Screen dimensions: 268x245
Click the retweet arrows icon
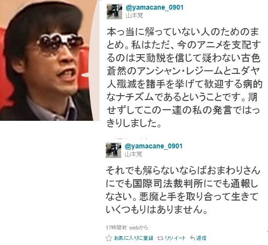[160, 238]
